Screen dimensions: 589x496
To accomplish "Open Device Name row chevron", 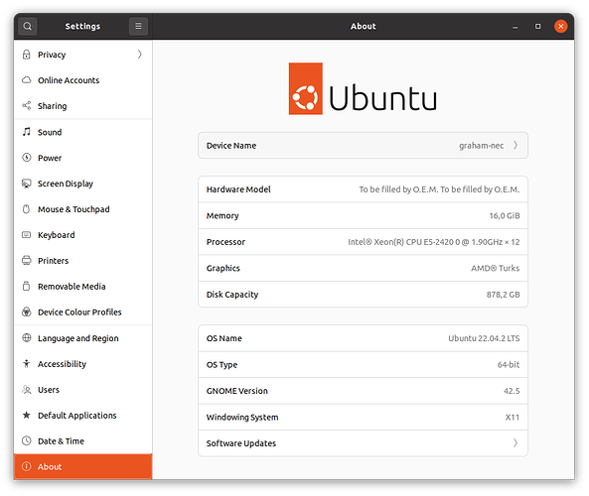I will coord(515,145).
